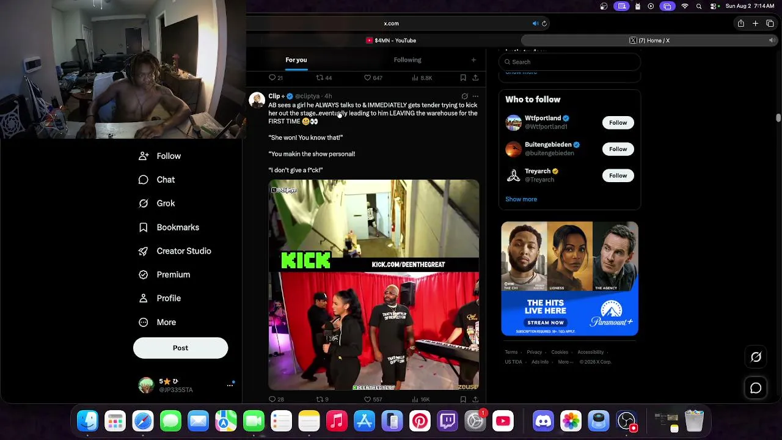Image resolution: width=782 pixels, height=440 pixels.
Task: Click the Search field on X
Action: 569,62
